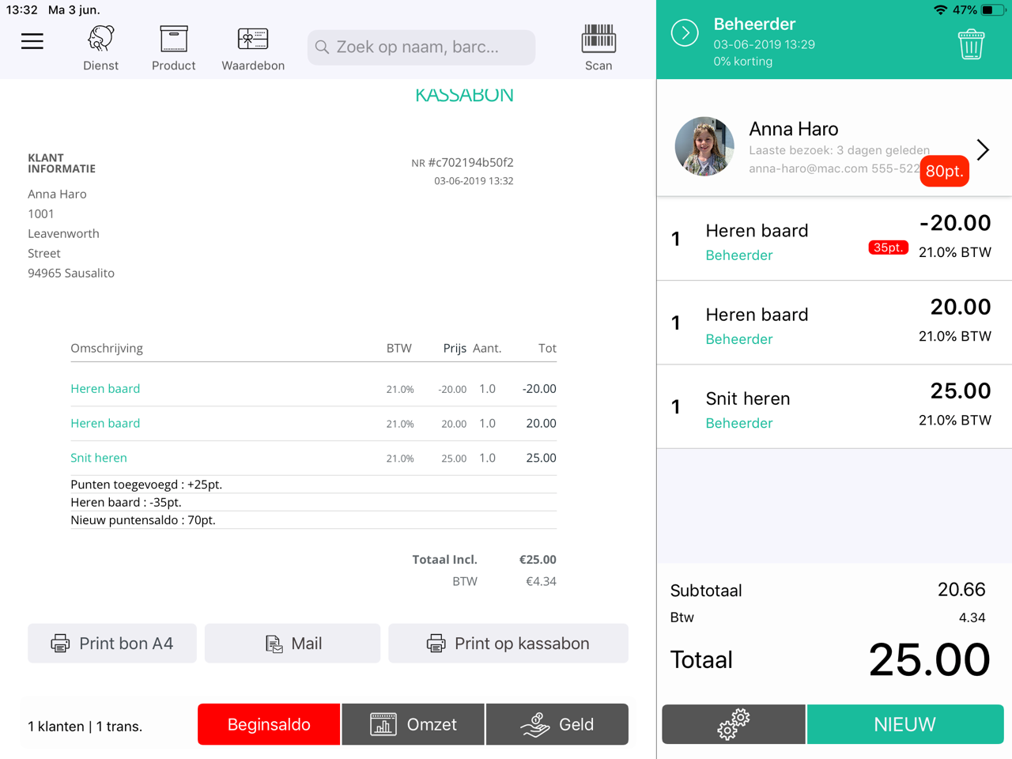Viewport: 1012px width, 759px height.
Task: Focus the Zoek op naam search field
Action: click(421, 47)
